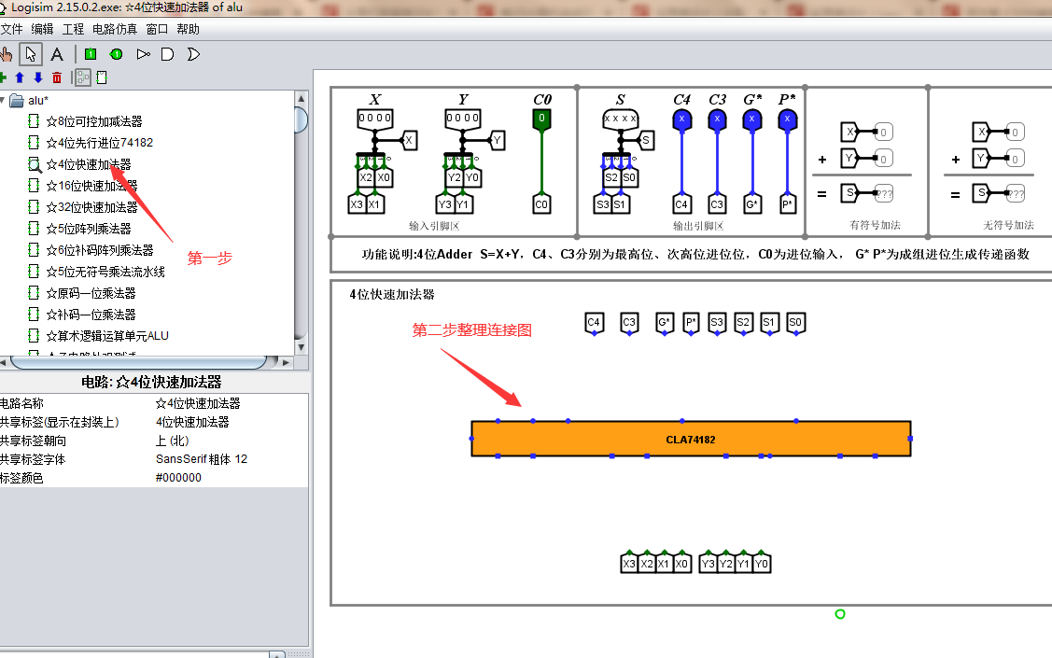Open ☆6位补码阵列乘法器 circuit
The width and height of the screenshot is (1052, 658).
99,250
